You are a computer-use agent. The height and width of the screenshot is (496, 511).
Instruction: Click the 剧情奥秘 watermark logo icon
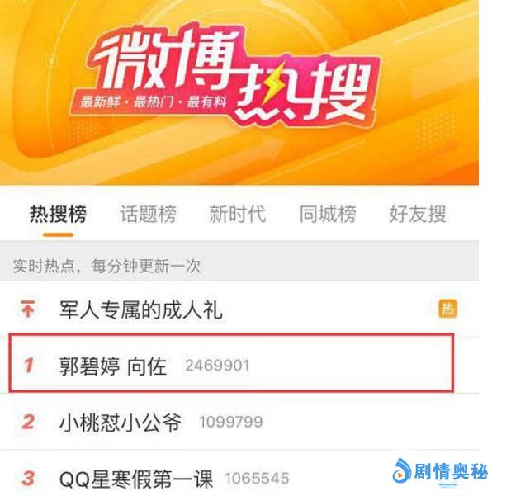[401, 471]
